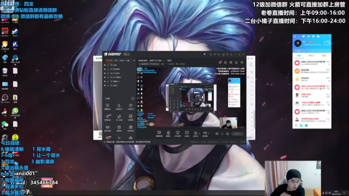
Task: Open gift box icon with red badge
Action: tap(220, 62)
